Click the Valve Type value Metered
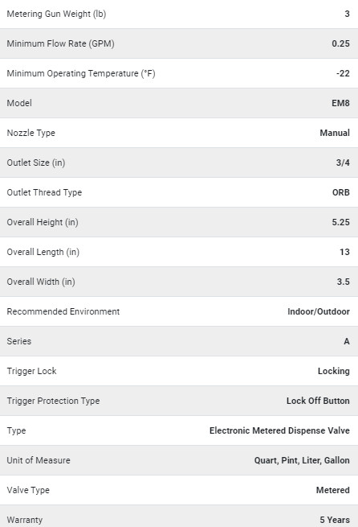This screenshot has height=527, width=358. 332,490
